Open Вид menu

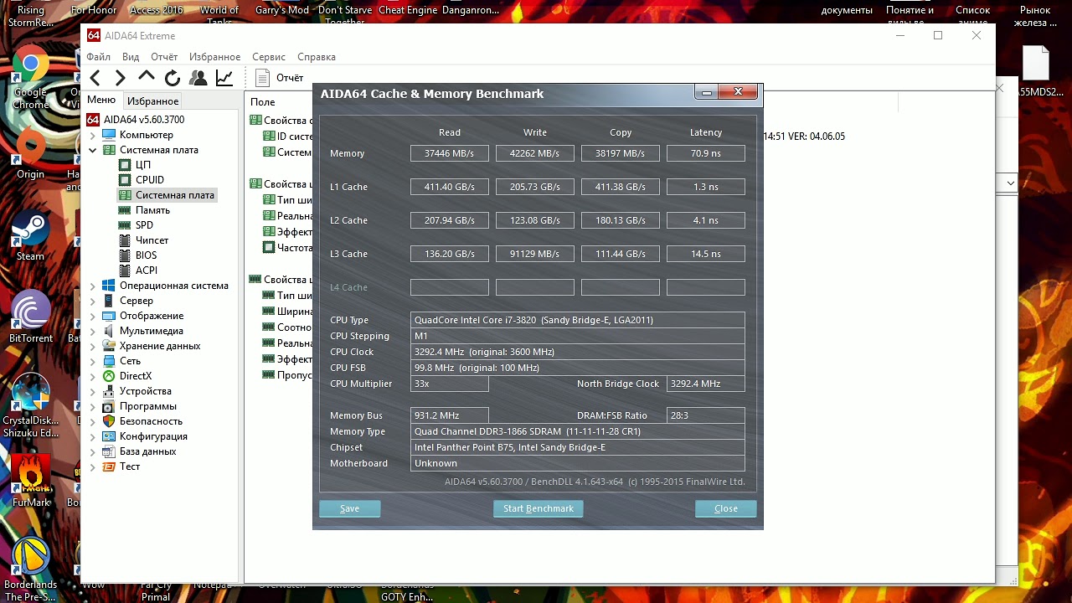131,57
